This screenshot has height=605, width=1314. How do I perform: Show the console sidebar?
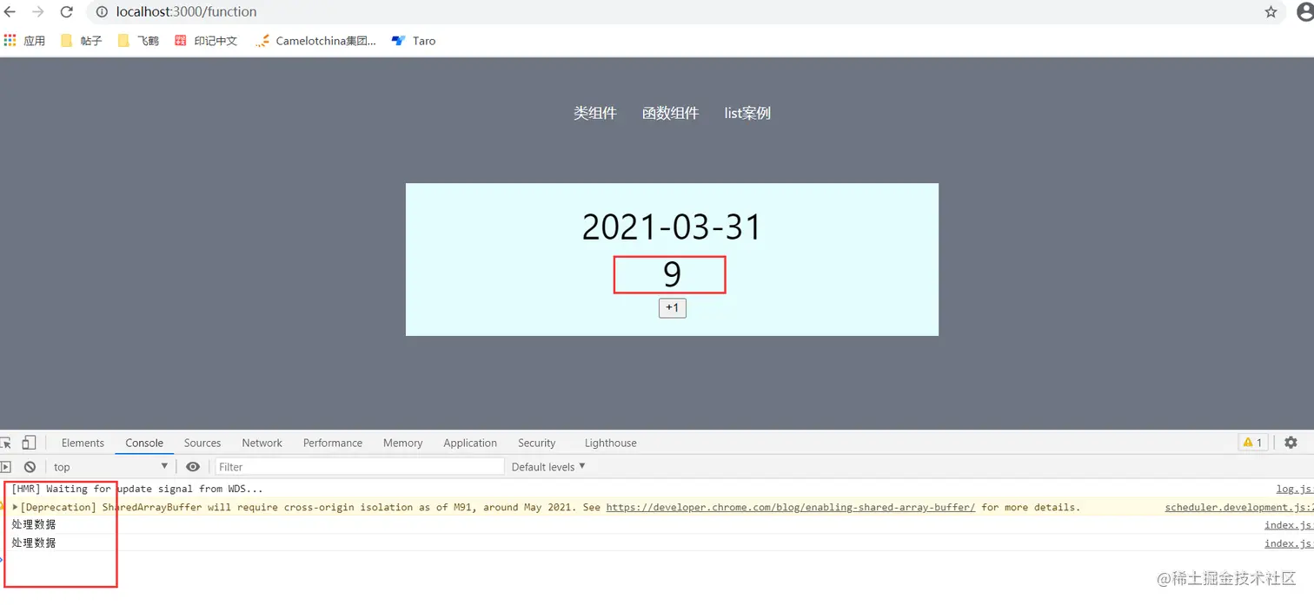(x=6, y=467)
